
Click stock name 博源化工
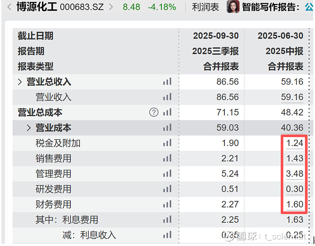pyautogui.click(x=37, y=7)
